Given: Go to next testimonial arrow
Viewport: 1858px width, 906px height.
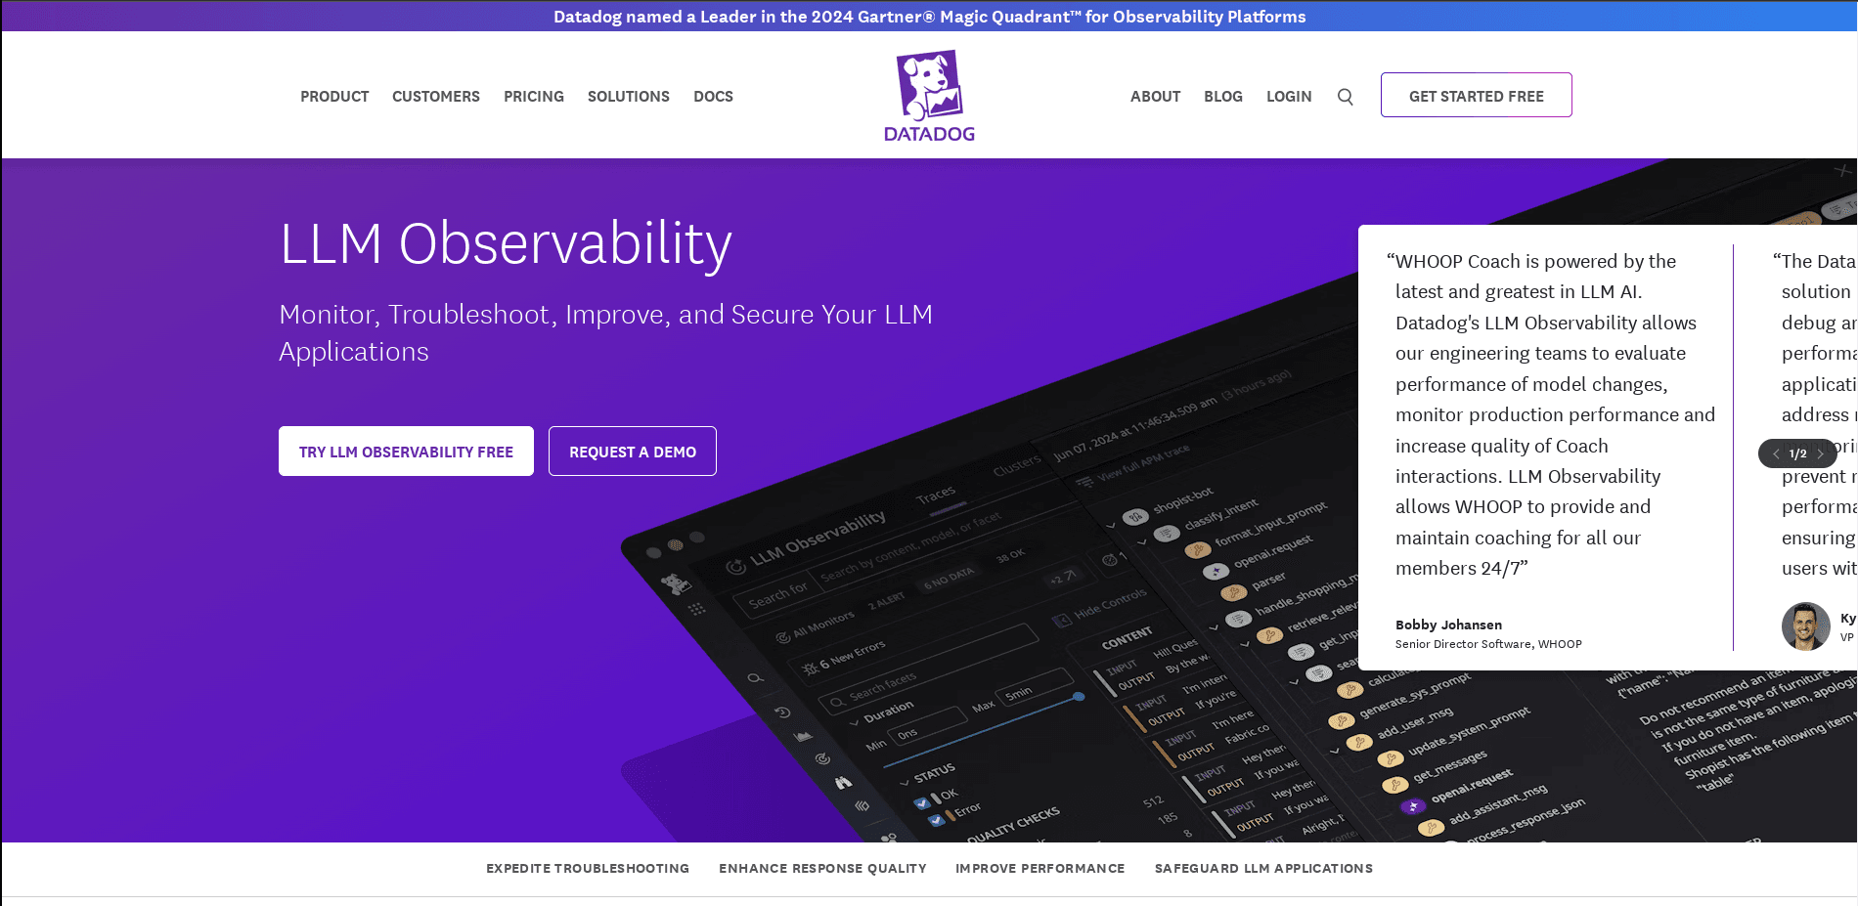Looking at the screenshot, I should [x=1820, y=453].
